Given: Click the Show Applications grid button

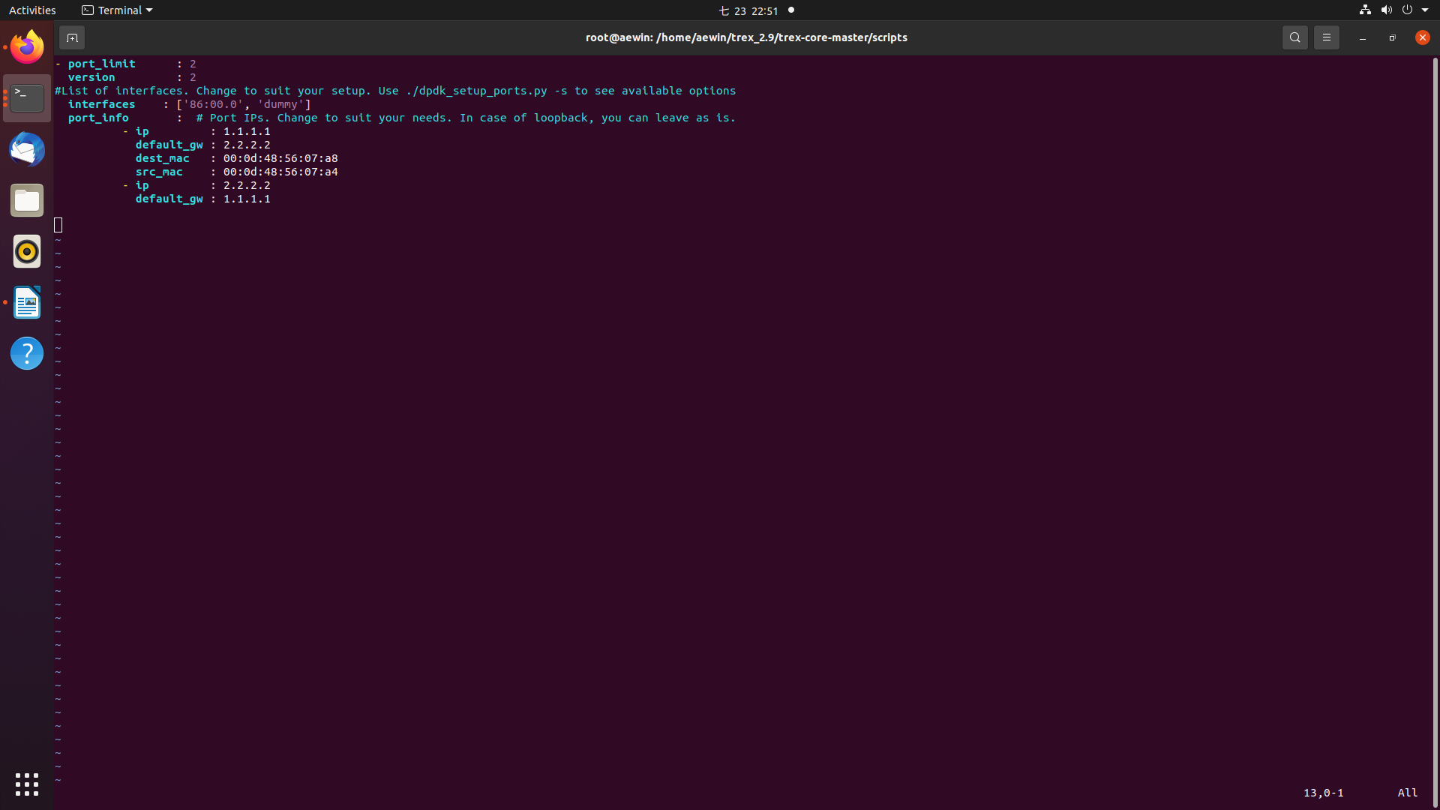Looking at the screenshot, I should pyautogui.click(x=26, y=784).
